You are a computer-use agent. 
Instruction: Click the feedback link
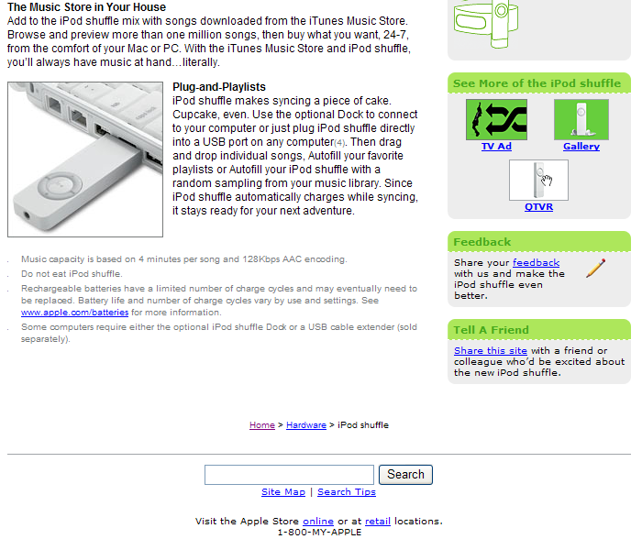[x=536, y=263]
